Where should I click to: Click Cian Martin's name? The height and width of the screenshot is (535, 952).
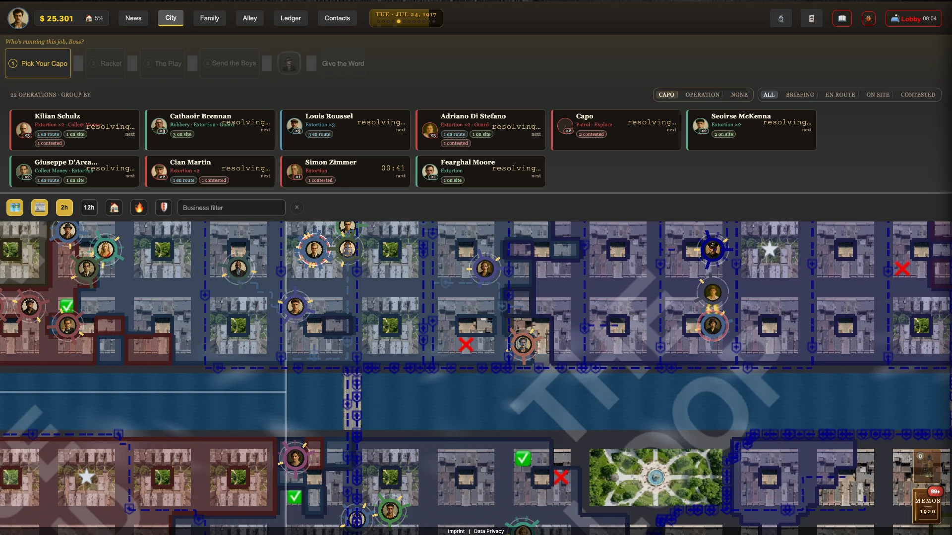pyautogui.click(x=190, y=162)
